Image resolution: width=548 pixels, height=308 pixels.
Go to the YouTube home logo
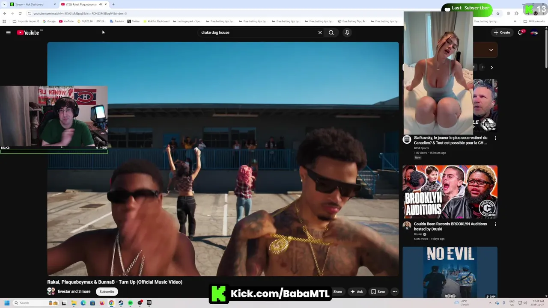pyautogui.click(x=28, y=33)
